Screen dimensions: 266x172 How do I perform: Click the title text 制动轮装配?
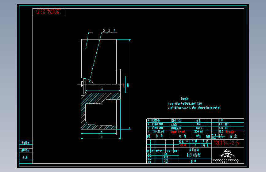[194, 155]
